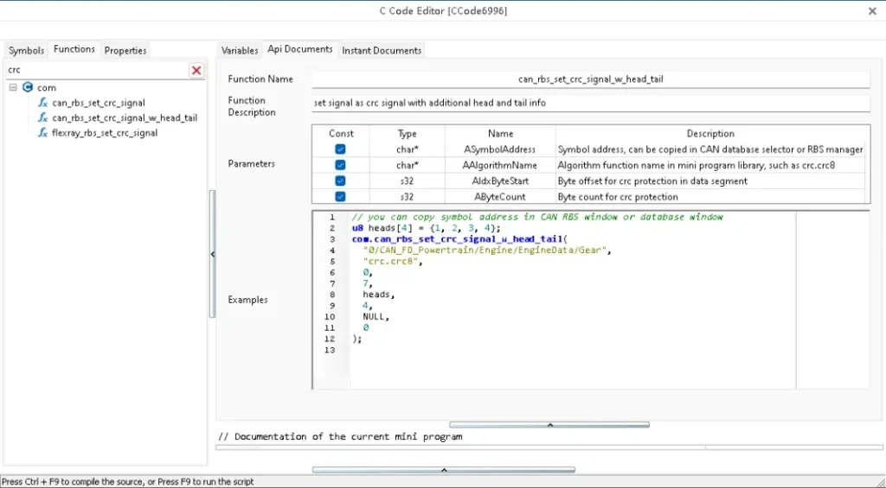
Task: Open the Properties tab
Action: click(125, 50)
